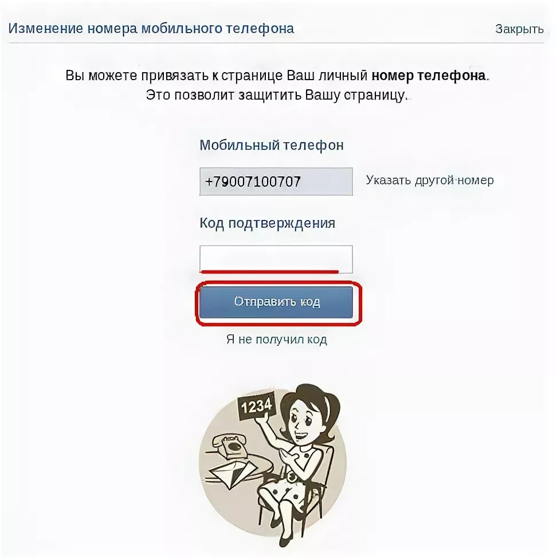The height and width of the screenshot is (560, 557).
Task: Click the bold номер телефона text
Action: 428,76
